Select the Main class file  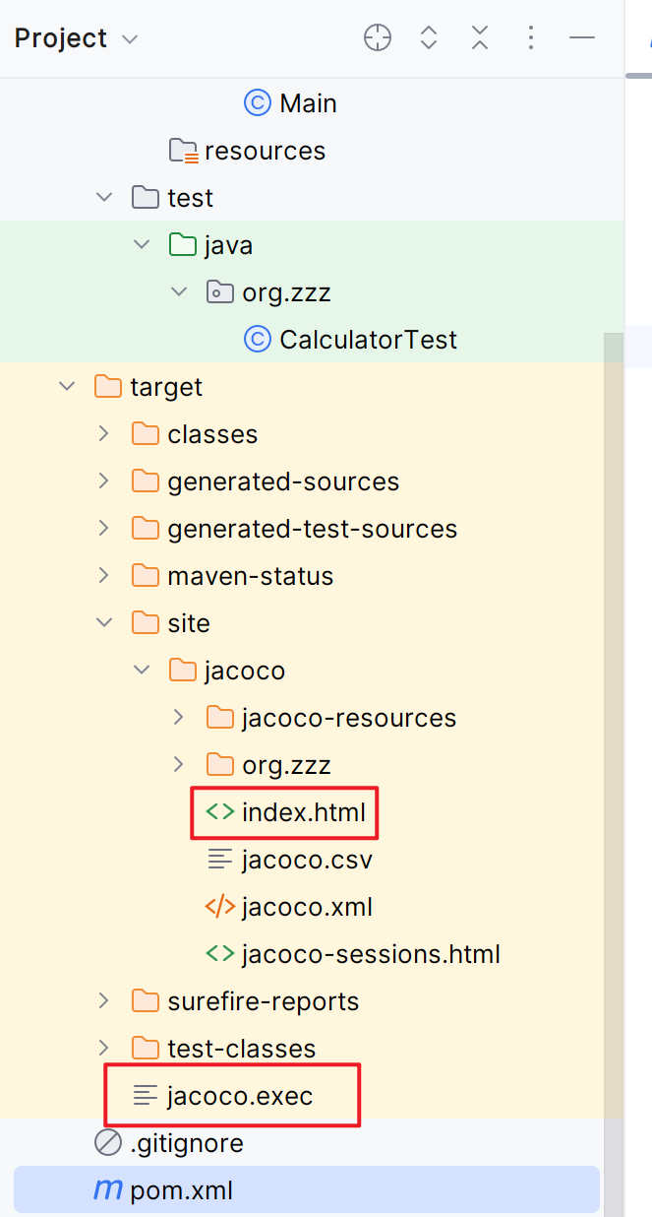click(290, 103)
